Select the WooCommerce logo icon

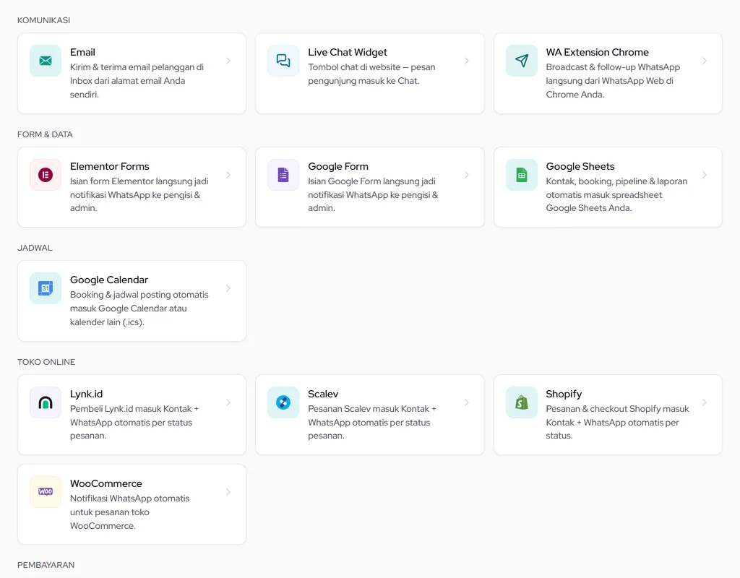46,492
